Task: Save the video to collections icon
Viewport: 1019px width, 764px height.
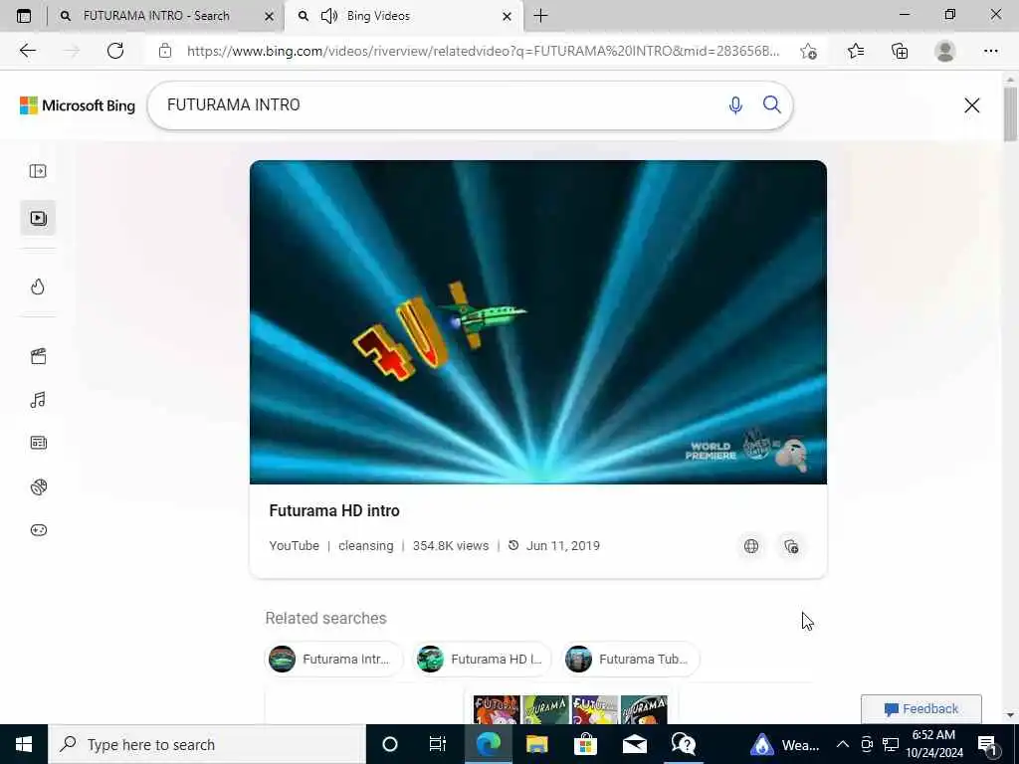Action: (x=791, y=546)
